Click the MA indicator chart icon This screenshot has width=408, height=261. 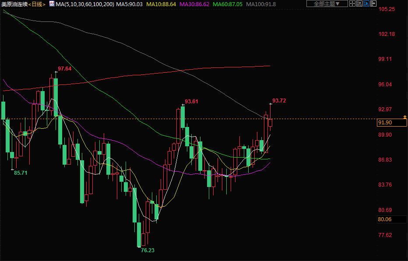pos(52,4)
